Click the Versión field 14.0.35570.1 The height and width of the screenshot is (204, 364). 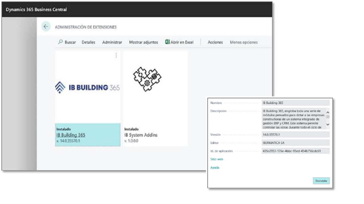click(x=295, y=135)
